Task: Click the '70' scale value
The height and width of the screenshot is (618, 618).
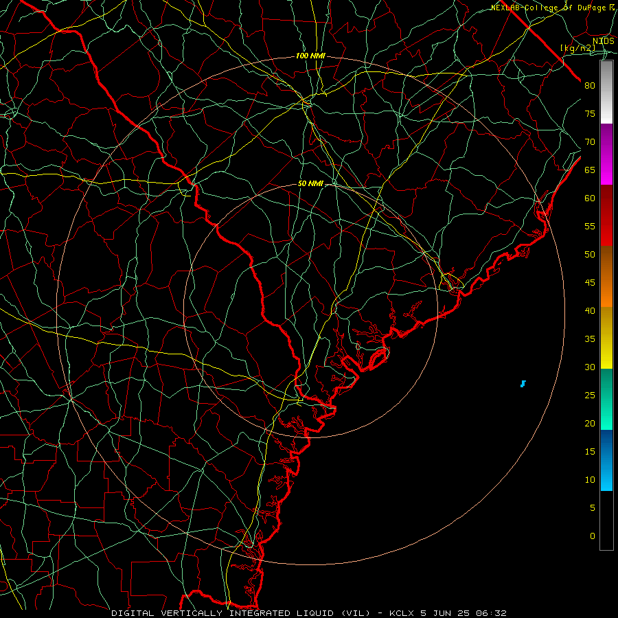Action: tap(590, 142)
